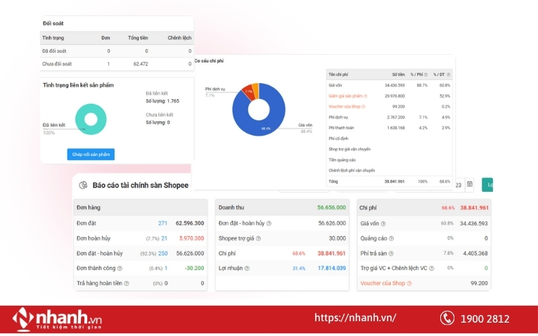538x336 pixels.
Task: Click phone icon beside 1900 2812
Action: coord(447,318)
